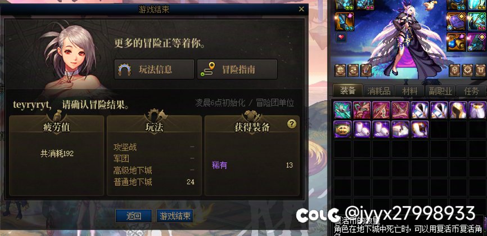
Task: Click the shirt icon below character preview
Action: (x=481, y=70)
